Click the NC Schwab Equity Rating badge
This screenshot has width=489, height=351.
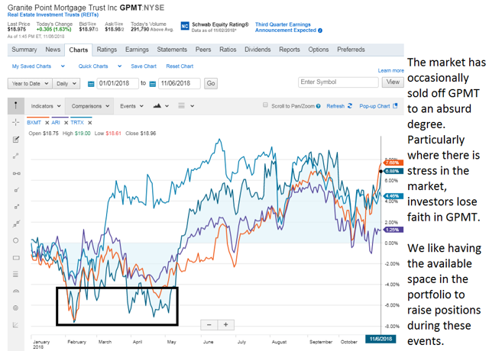tap(185, 26)
